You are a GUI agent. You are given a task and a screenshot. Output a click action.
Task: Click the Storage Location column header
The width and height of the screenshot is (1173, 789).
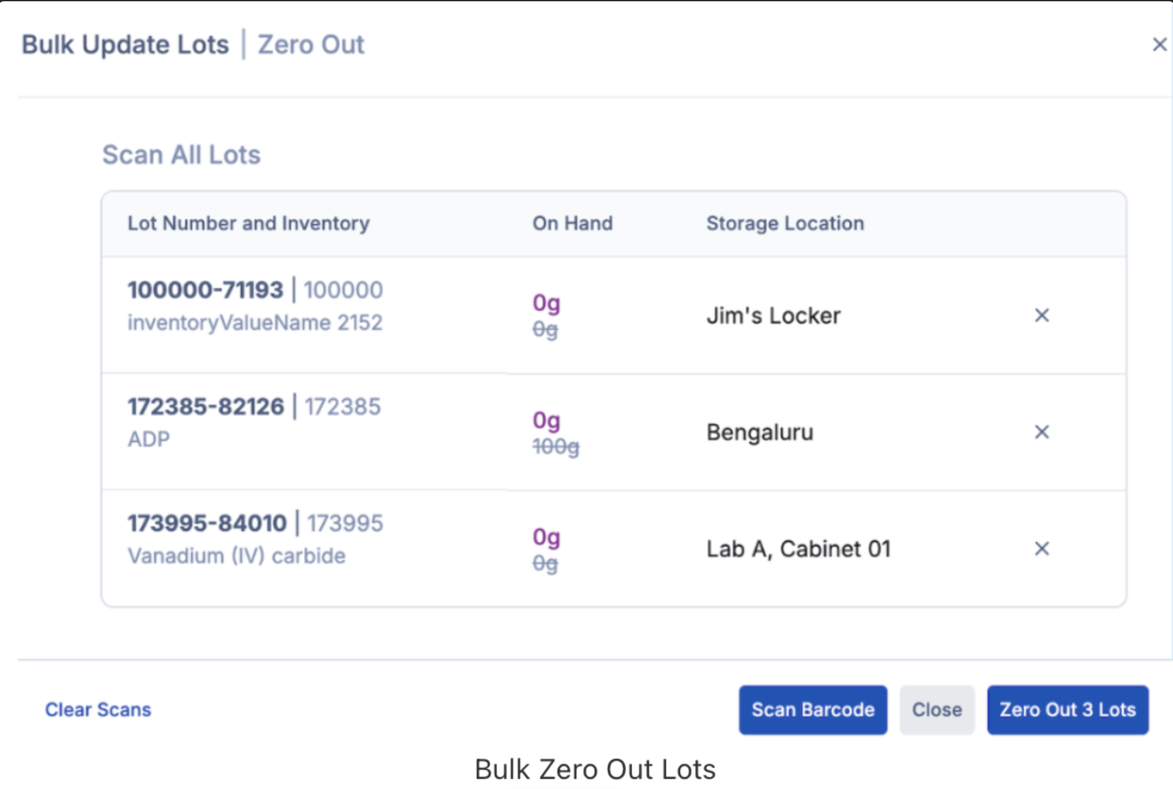[x=785, y=223]
